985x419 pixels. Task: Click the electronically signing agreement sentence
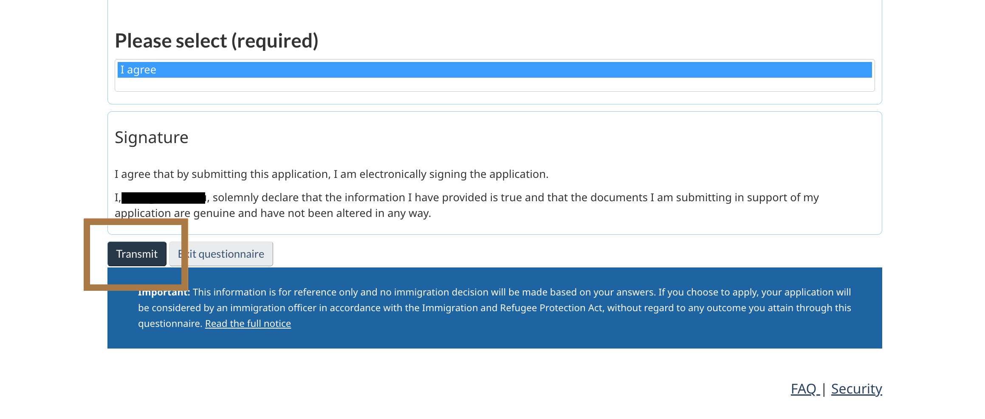click(x=332, y=174)
